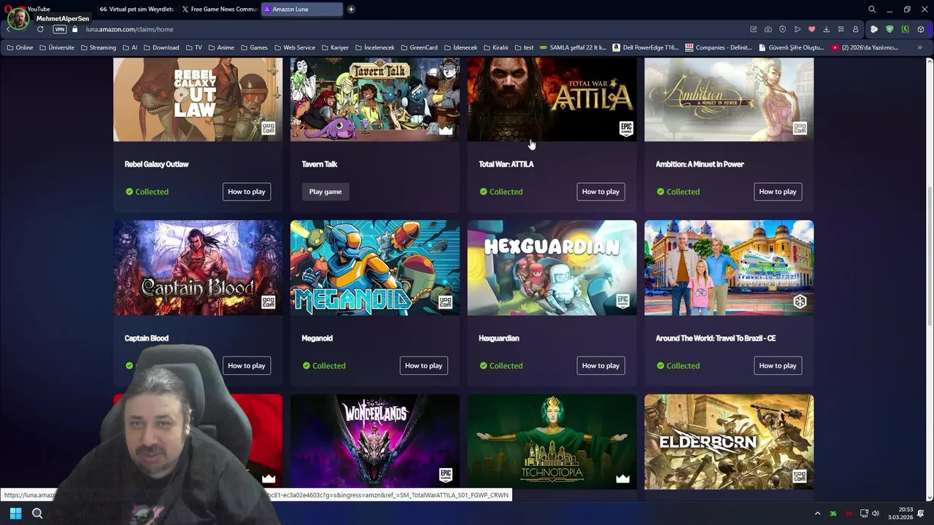The image size is (934, 525).
Task: Open the easy setup sliders icon
Action: click(x=841, y=29)
